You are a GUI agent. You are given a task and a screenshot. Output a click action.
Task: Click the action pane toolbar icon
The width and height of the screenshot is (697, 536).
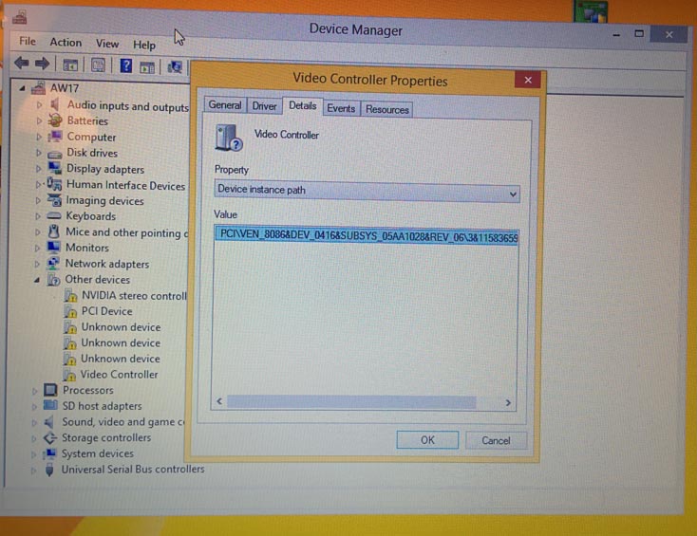[x=147, y=67]
